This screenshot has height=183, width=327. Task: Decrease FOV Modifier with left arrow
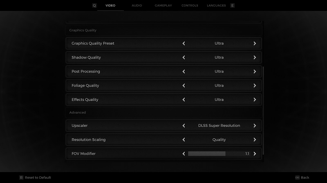(184, 154)
